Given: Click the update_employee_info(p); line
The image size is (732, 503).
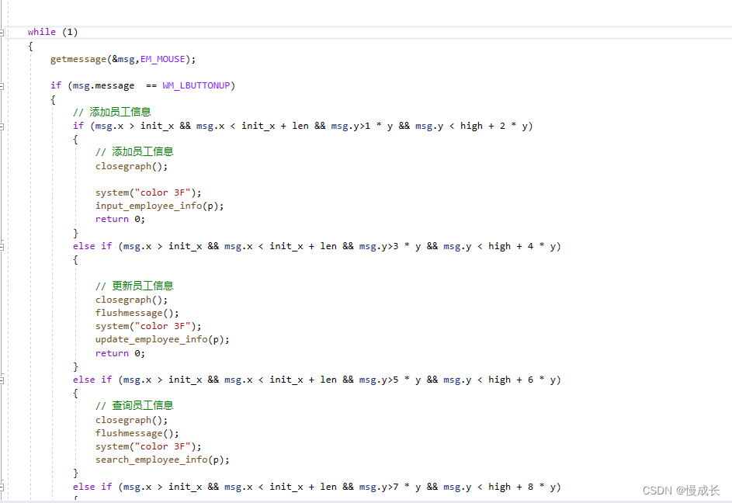Looking at the screenshot, I should [x=162, y=339].
